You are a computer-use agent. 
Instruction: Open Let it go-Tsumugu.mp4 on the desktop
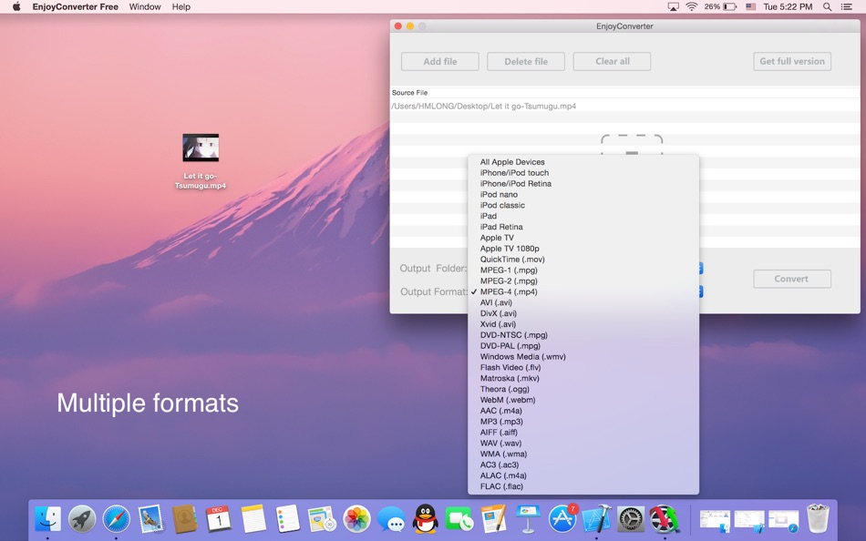pyautogui.click(x=200, y=146)
